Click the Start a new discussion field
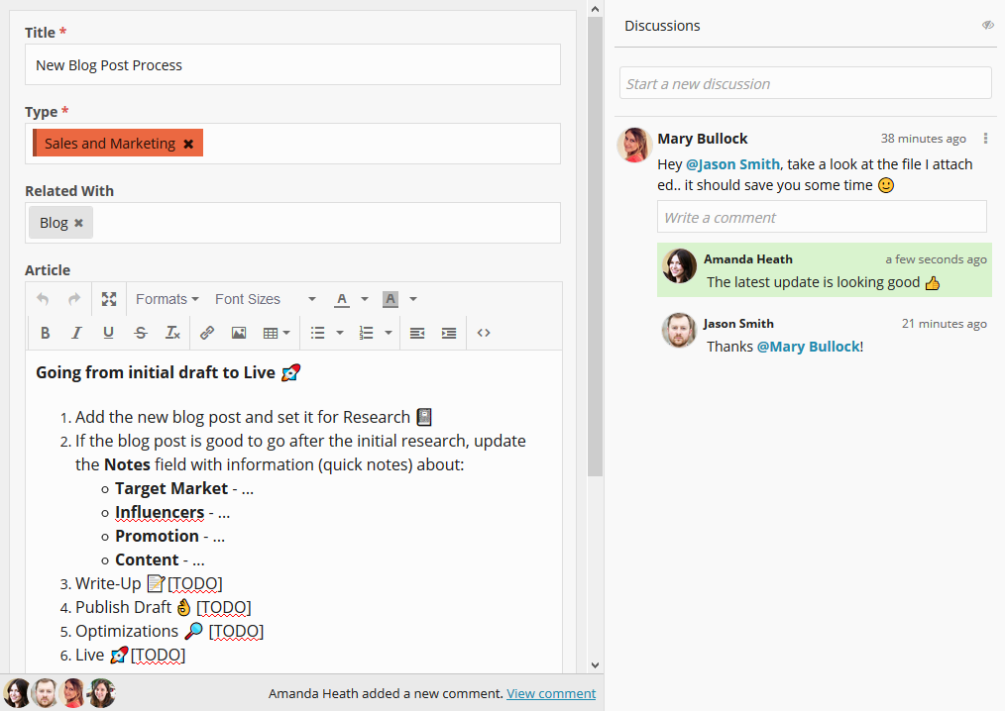This screenshot has width=1005, height=711. pyautogui.click(x=805, y=84)
